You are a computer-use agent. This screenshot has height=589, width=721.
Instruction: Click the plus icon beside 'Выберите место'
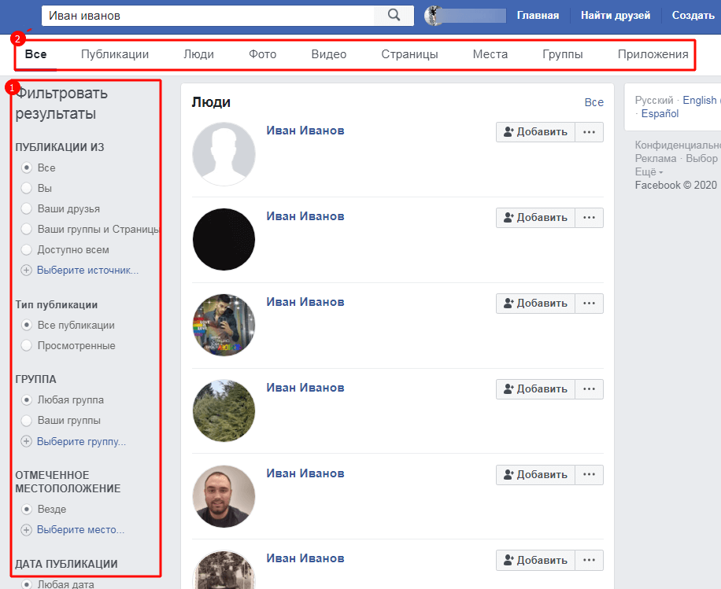26,530
